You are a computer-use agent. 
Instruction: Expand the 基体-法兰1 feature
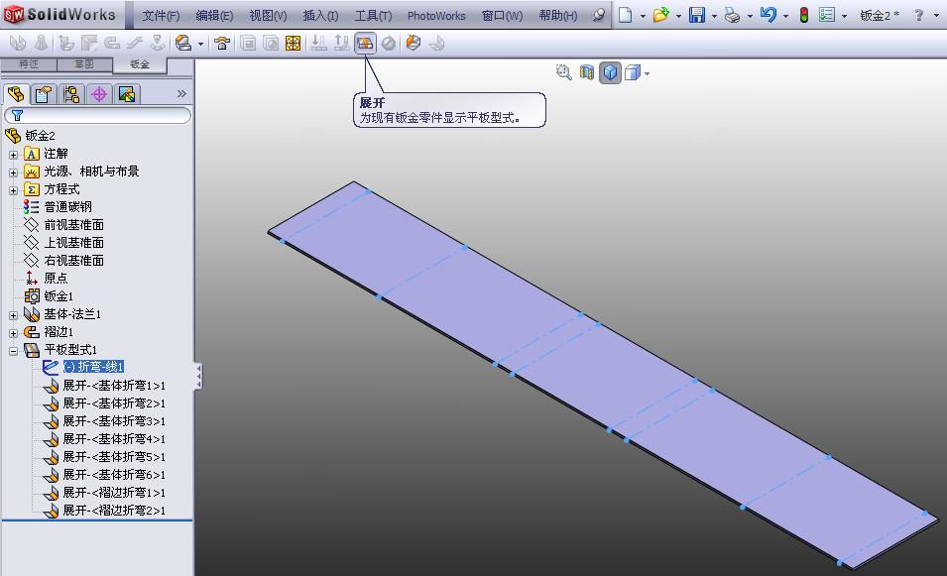coord(13,315)
